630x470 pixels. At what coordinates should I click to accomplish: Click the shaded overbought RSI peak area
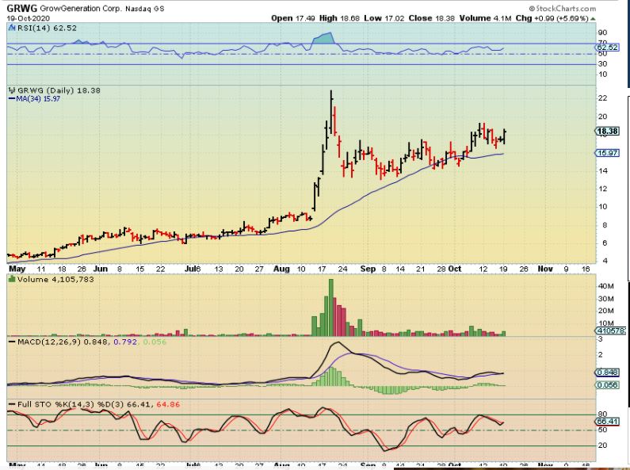coord(324,38)
